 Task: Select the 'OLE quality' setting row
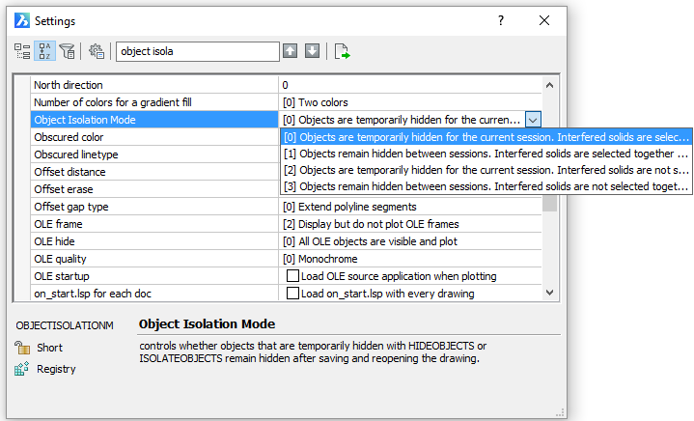coord(154,259)
